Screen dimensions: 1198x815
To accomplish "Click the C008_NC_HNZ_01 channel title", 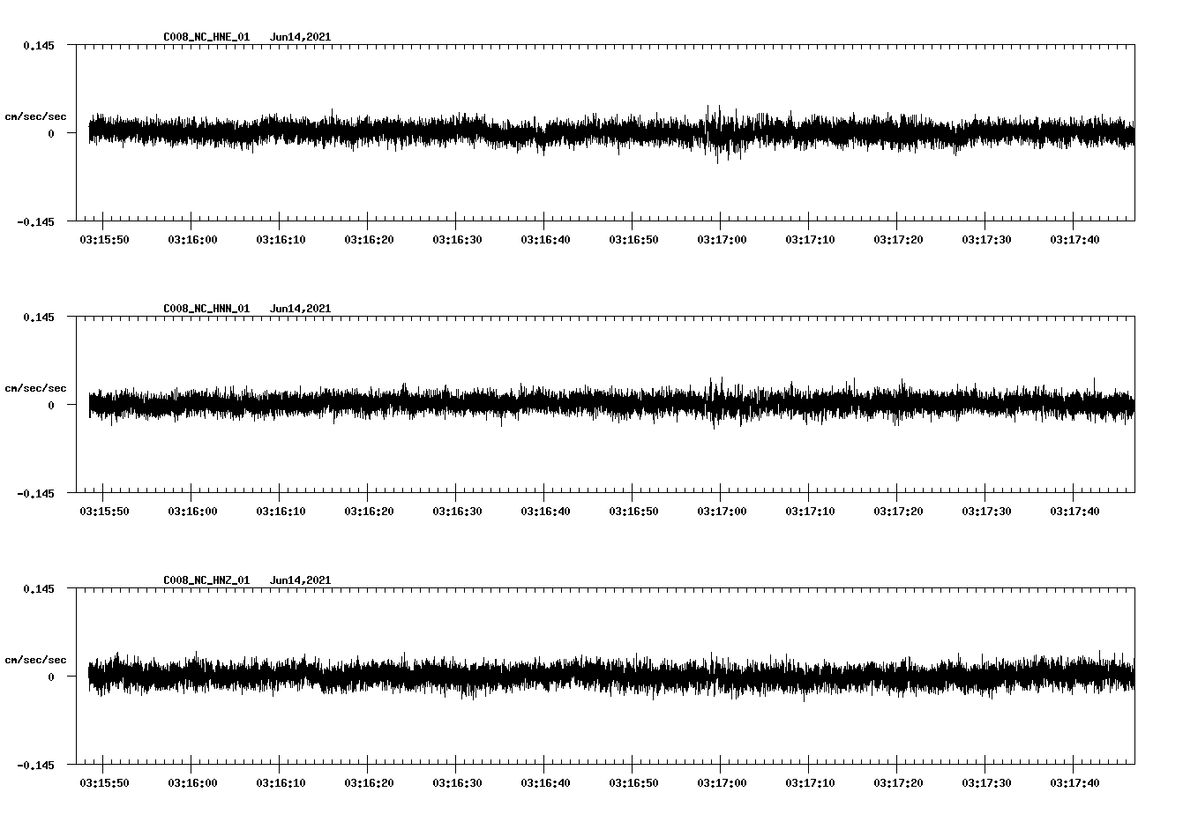I will (x=206, y=580).
